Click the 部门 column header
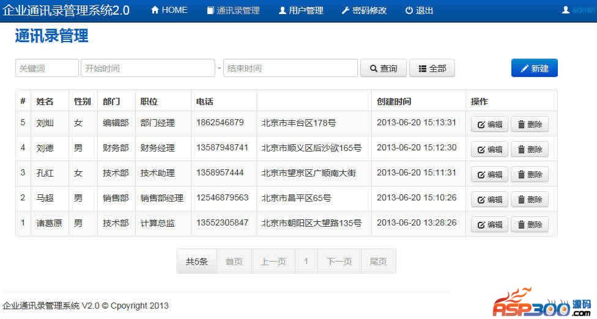 [x=111, y=101]
